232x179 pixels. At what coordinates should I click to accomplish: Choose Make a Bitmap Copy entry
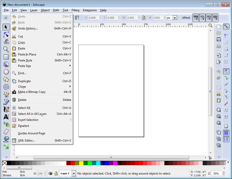[x=41, y=92]
